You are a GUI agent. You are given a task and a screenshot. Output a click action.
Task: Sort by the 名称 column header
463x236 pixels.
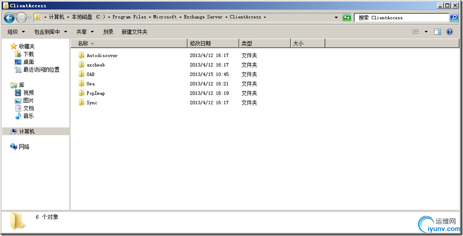[129, 43]
